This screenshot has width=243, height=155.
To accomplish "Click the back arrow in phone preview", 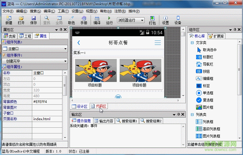I will 79,43.
